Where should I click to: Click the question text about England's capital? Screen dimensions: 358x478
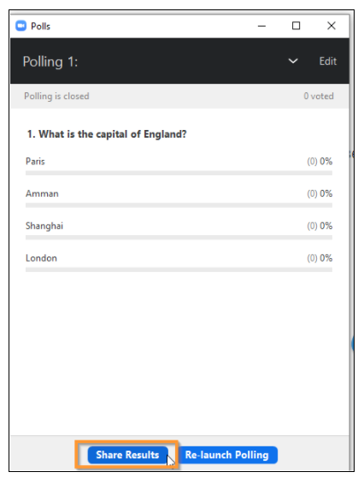107,134
